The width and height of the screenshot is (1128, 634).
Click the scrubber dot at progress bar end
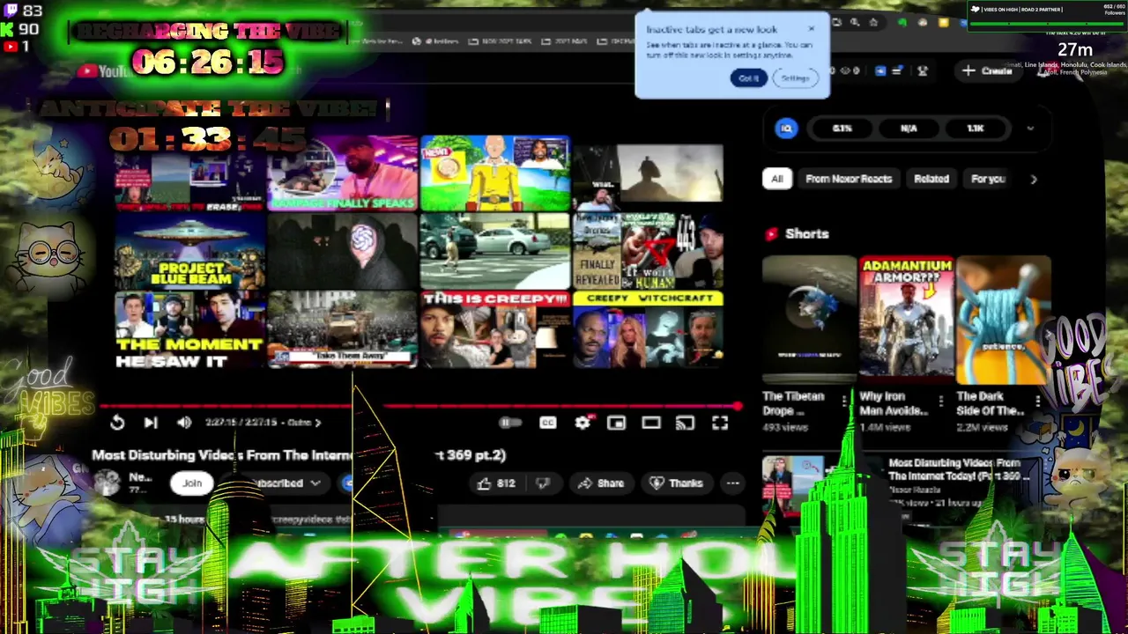pos(738,406)
